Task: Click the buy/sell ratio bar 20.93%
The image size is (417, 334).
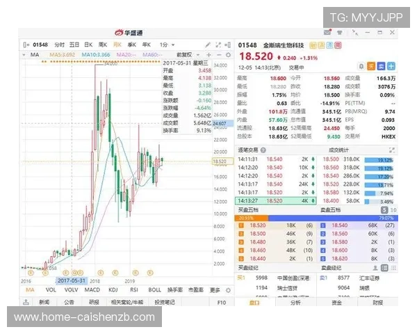Action: point(252,218)
